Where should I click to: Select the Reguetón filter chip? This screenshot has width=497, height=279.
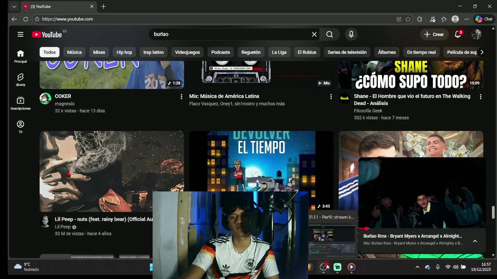pos(251,52)
